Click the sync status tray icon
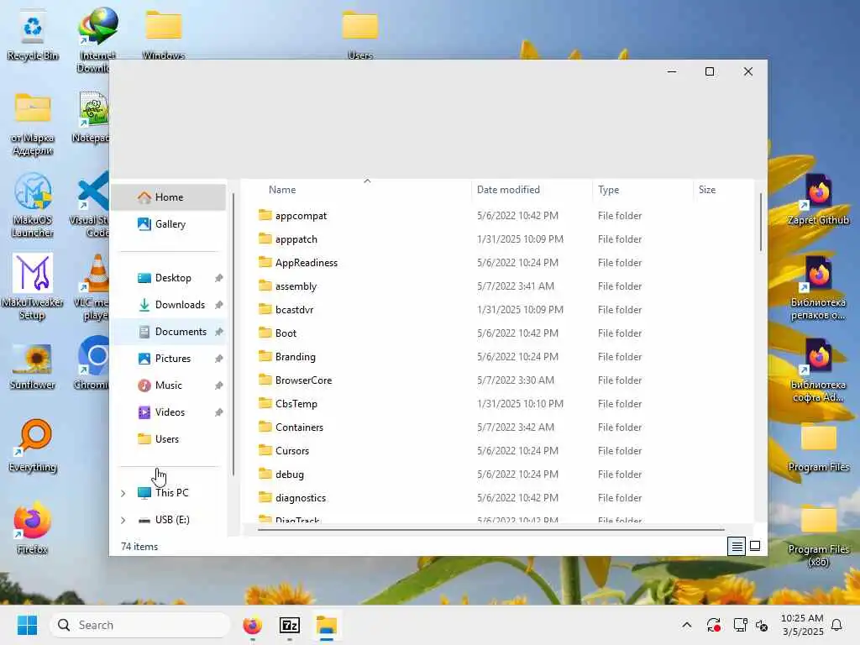Viewport: 860px width, 645px height. coord(714,625)
